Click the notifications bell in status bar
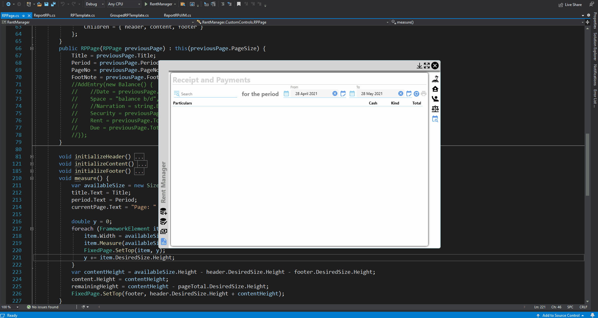This screenshot has height=318, width=598. pyautogui.click(x=592, y=315)
